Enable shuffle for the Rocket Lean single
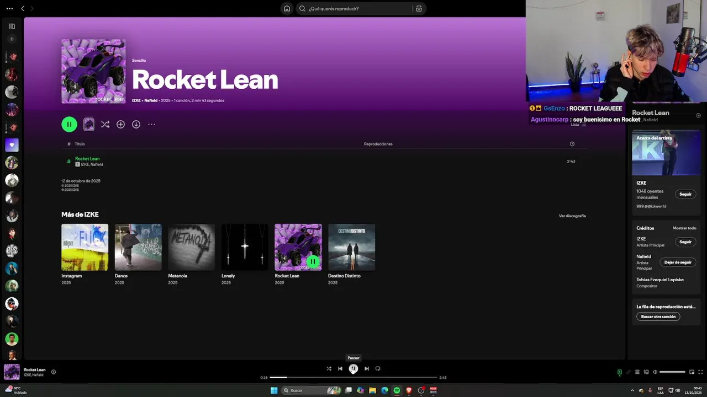 (x=105, y=125)
